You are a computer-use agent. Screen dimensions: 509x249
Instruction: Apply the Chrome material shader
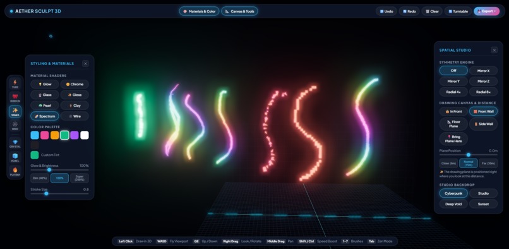point(75,84)
